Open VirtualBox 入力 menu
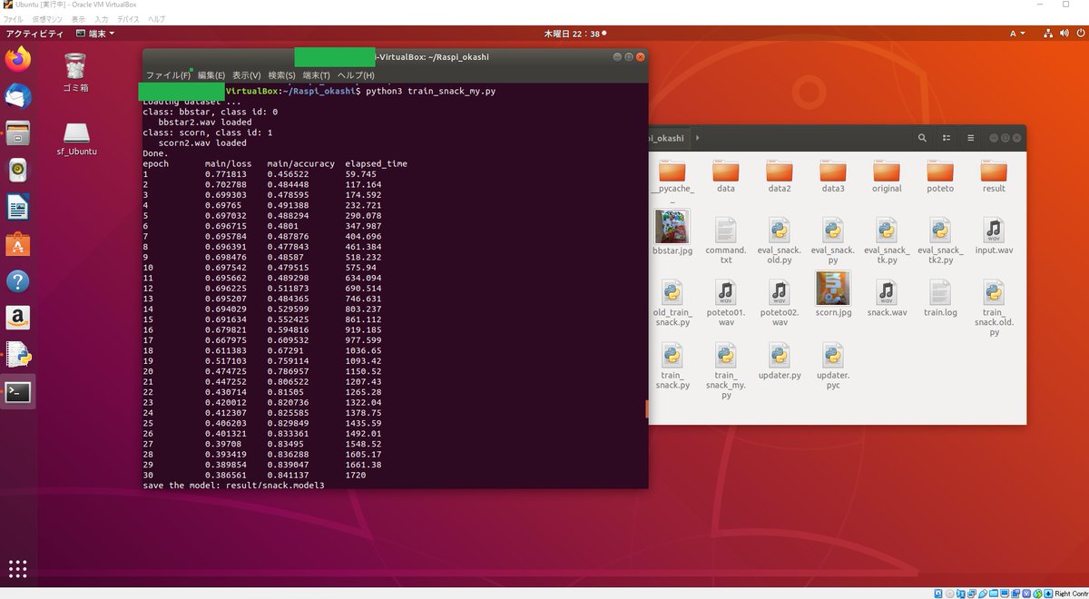Screen dimensions: 1089x599 click(101, 18)
